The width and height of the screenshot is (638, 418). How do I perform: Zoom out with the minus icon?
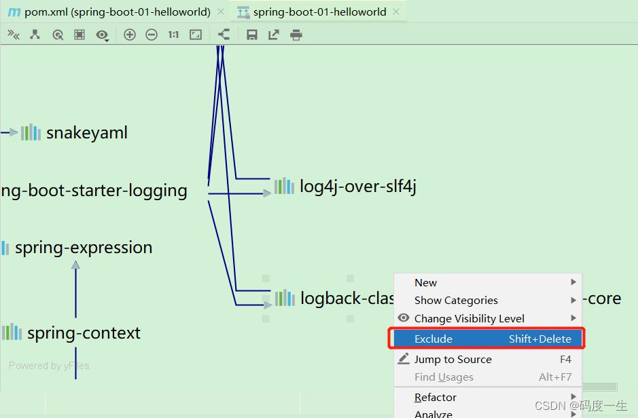pos(152,35)
